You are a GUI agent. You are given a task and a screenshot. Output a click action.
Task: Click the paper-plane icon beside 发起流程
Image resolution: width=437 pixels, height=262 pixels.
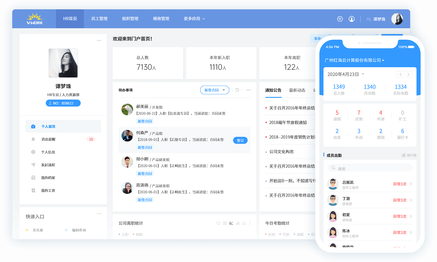click(x=33, y=165)
